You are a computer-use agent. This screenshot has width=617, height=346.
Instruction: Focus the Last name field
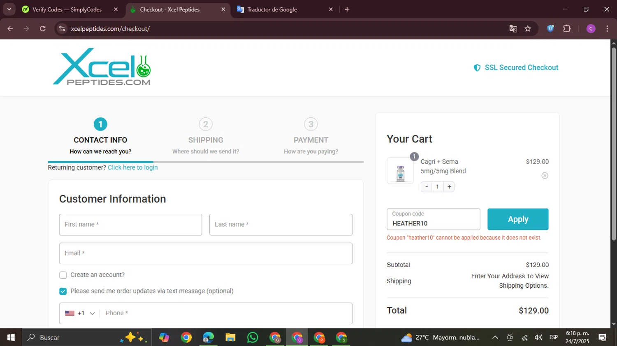tap(281, 225)
